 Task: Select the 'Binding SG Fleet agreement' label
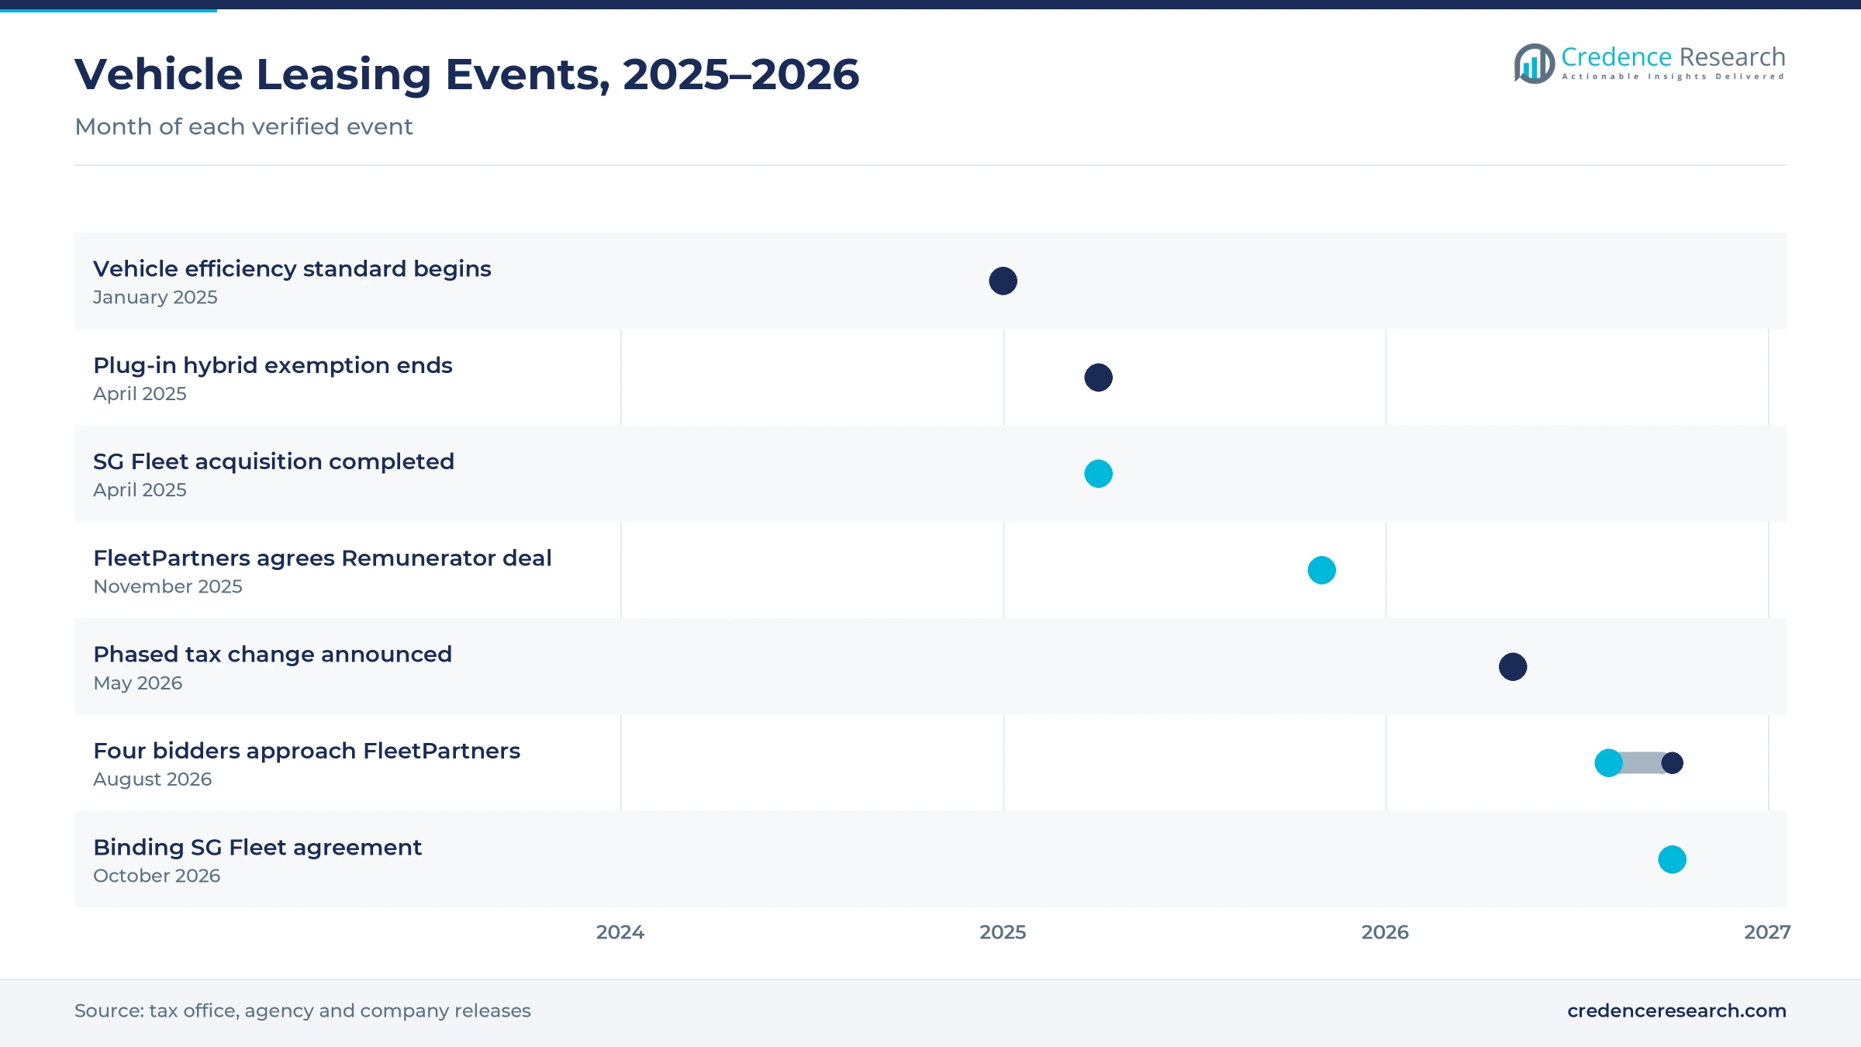[257, 847]
